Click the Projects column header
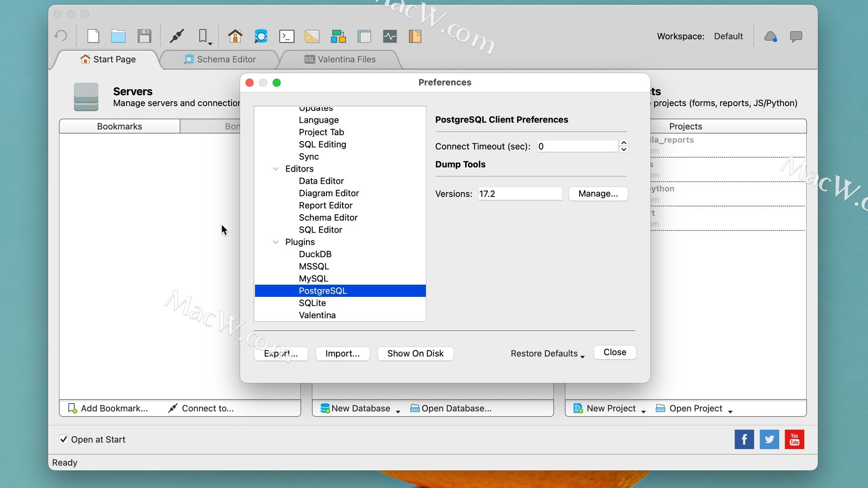Viewport: 868px width, 488px height. pos(685,127)
